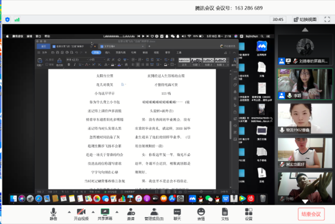Click the App Store icon in the Dock
Viewport: 335px width, 224px height.
coord(172,198)
